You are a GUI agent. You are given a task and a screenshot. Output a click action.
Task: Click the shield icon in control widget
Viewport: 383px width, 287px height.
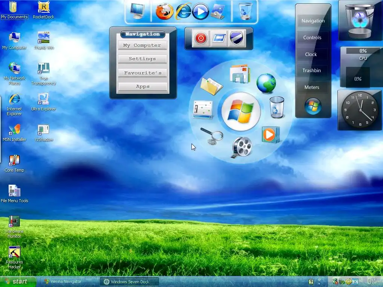coord(236,38)
